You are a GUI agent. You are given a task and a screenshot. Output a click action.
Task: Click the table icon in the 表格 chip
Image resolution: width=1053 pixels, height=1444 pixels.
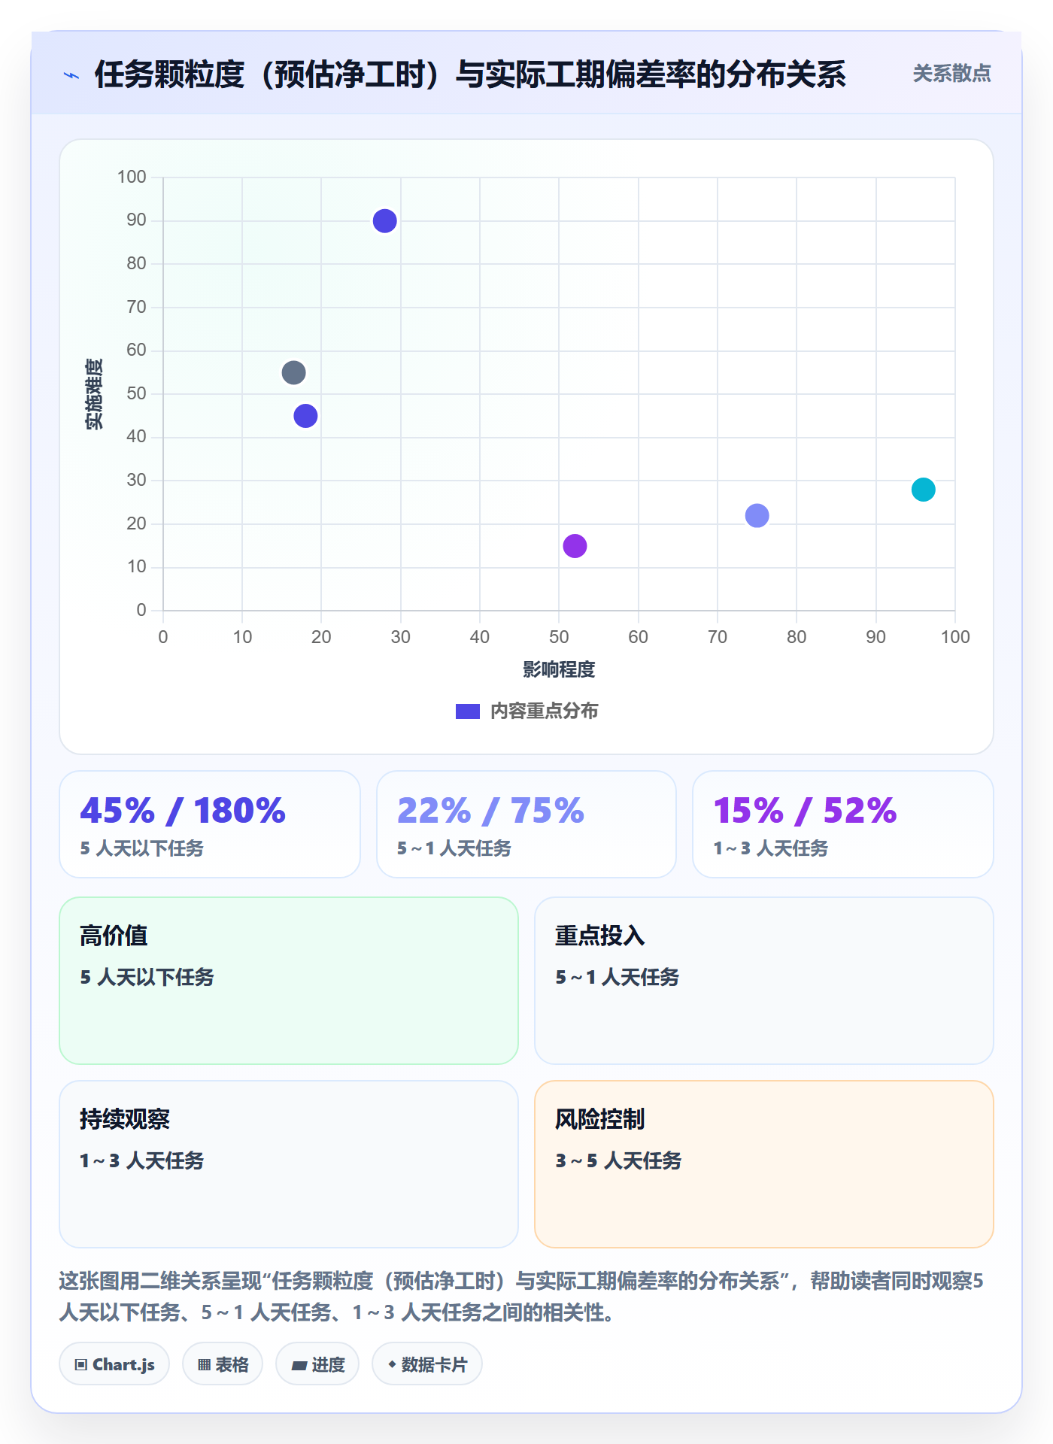(x=204, y=1364)
